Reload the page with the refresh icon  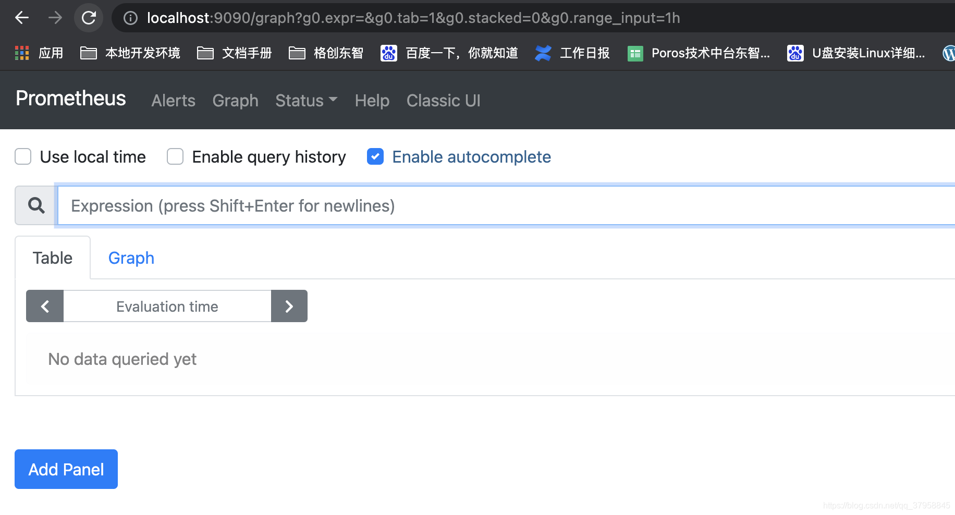pyautogui.click(x=89, y=18)
